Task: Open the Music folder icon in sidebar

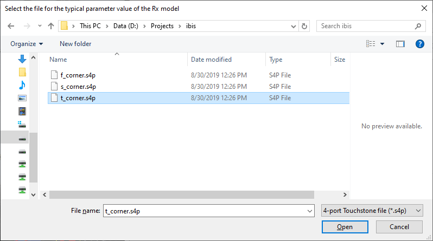Action: pyautogui.click(x=22, y=85)
